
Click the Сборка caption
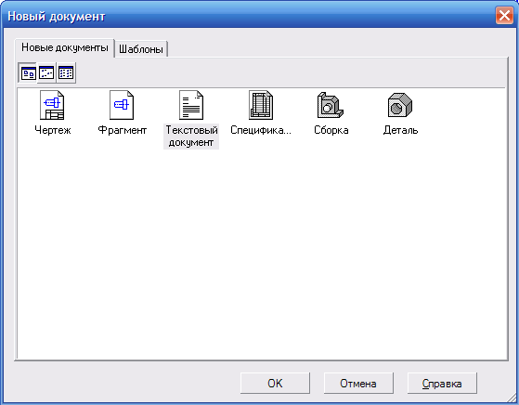[331, 130]
